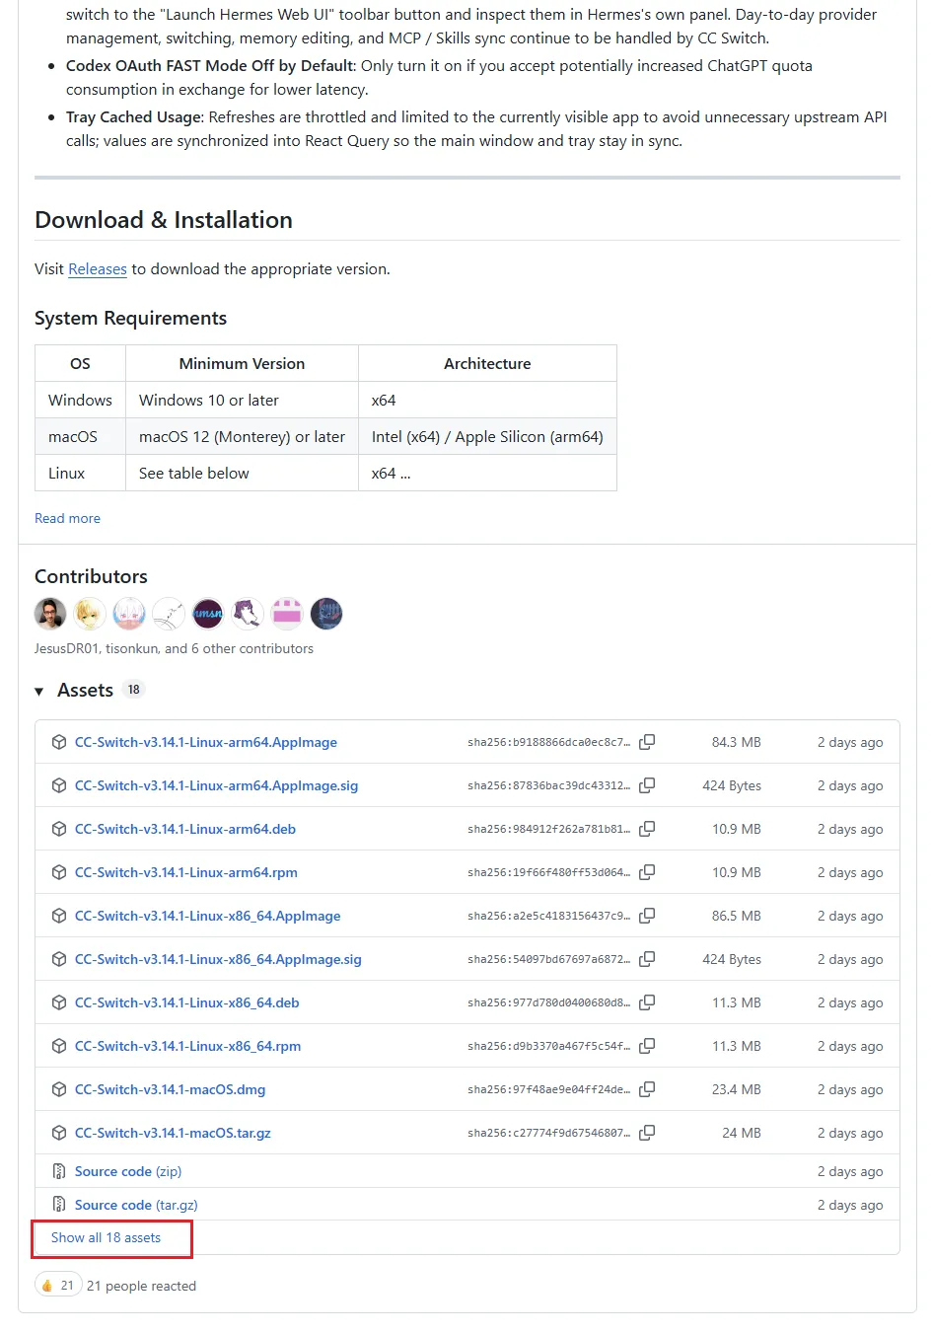The width and height of the screenshot is (932, 1334).
Task: Copy SHA256 hash for Linux-arm64.deb
Action: pyautogui.click(x=647, y=829)
